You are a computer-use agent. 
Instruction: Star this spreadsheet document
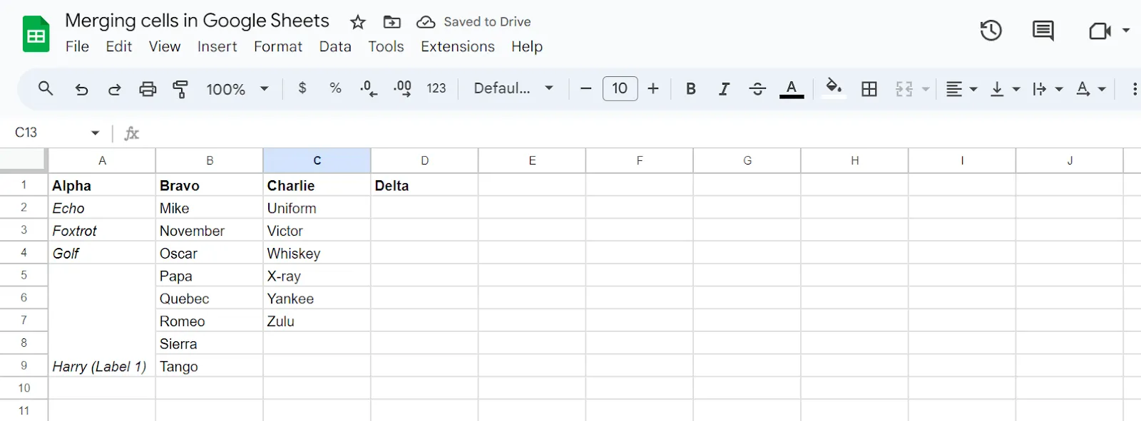click(x=358, y=22)
